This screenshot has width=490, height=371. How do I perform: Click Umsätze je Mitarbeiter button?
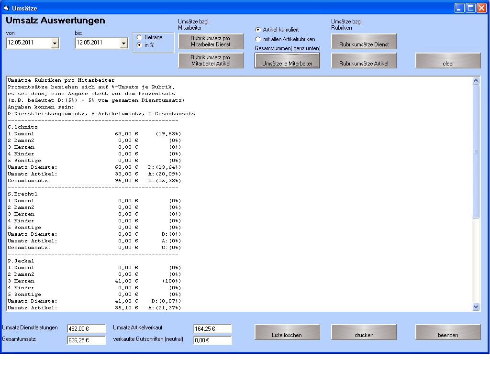(287, 60)
